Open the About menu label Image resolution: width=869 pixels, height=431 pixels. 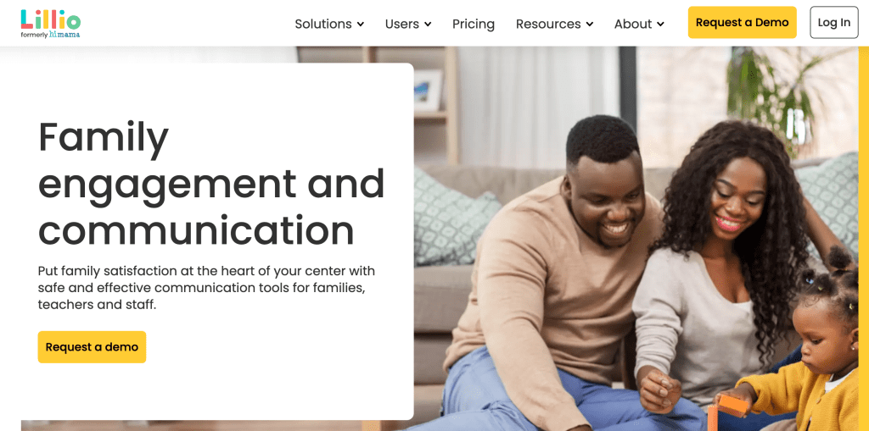[633, 24]
